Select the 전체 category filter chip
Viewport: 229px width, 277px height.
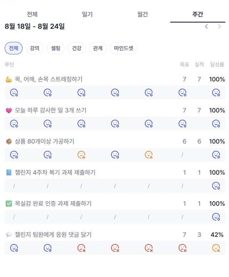click(14, 48)
